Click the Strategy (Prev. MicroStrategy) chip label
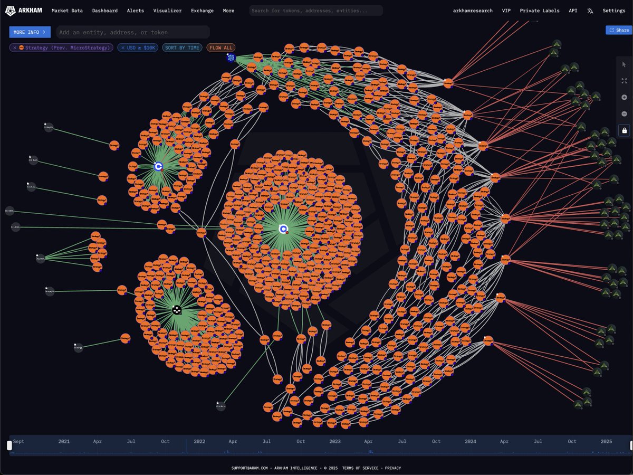Image resolution: width=633 pixels, height=475 pixels. click(68, 47)
